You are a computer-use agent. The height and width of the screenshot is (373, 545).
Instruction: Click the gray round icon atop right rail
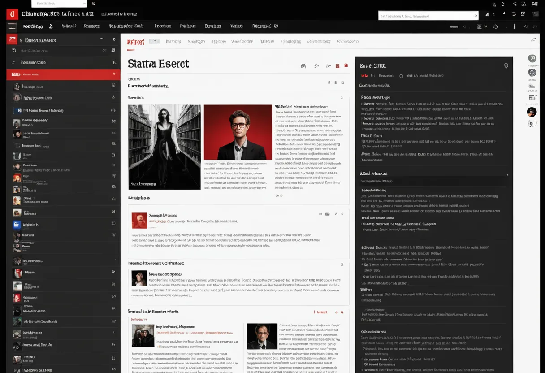(532, 58)
